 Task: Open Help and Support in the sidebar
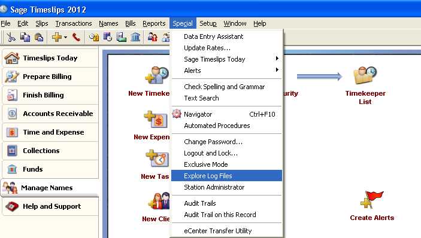coord(50,206)
